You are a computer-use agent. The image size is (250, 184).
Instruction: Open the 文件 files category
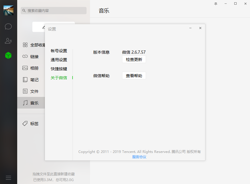[x=31, y=91]
